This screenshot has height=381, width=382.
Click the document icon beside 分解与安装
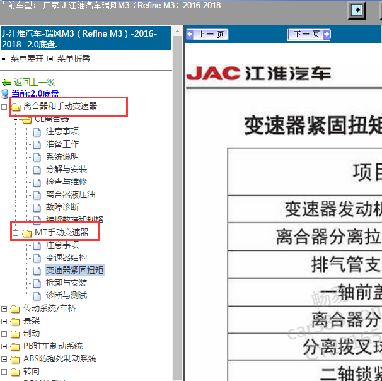37,170
